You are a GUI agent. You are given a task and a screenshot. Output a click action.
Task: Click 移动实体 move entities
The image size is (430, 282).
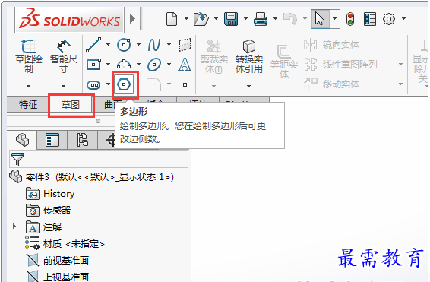coord(331,84)
